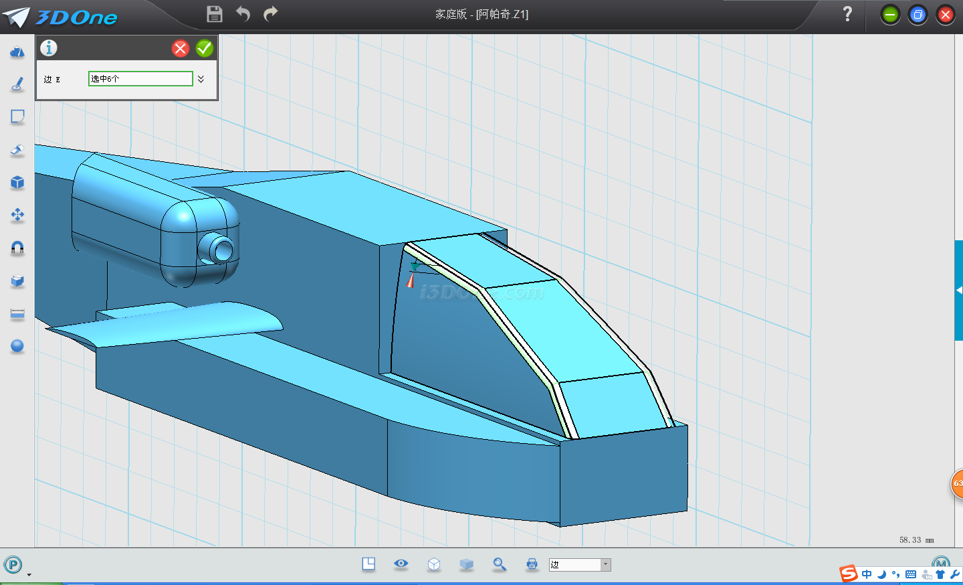Select the special features eraser-shaped tool
This screenshot has height=585, width=963.
pos(17,150)
